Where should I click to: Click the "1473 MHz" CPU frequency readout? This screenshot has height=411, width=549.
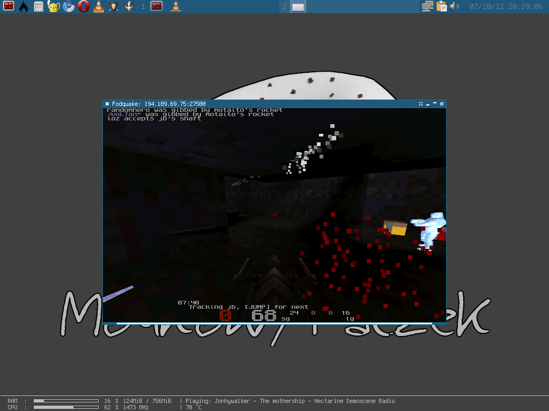click(136, 407)
